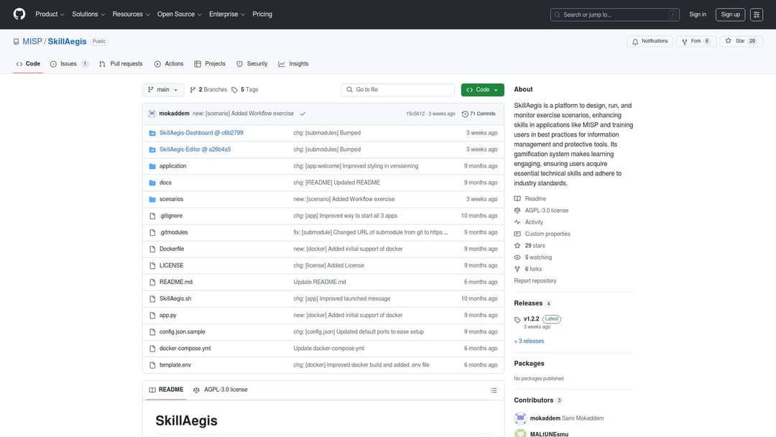Click the Dockerfile file icon
776x437 pixels.
(x=152, y=249)
